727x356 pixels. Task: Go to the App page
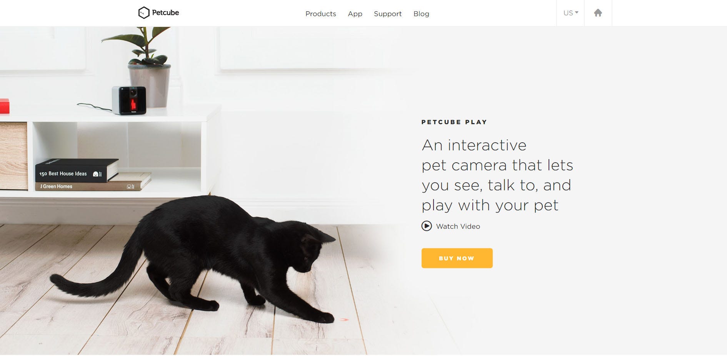(355, 14)
